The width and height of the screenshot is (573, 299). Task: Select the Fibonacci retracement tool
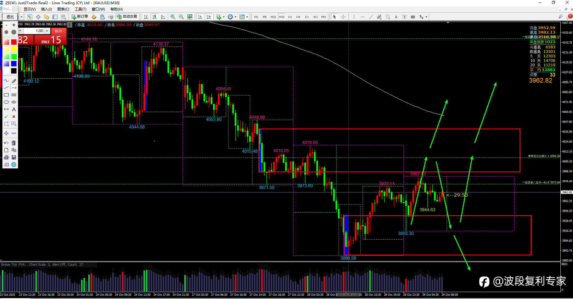(388, 17)
